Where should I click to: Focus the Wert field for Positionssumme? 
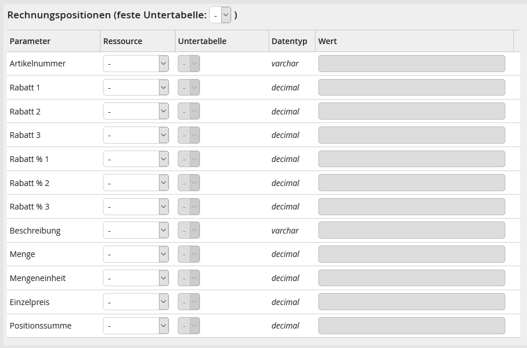pyautogui.click(x=412, y=326)
